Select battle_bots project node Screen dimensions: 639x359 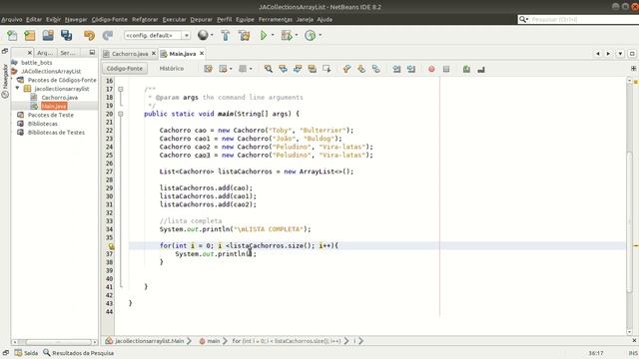(x=36, y=62)
